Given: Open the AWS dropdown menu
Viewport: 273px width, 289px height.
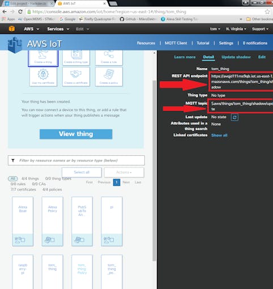Looking at the screenshot, I should click(31, 29).
